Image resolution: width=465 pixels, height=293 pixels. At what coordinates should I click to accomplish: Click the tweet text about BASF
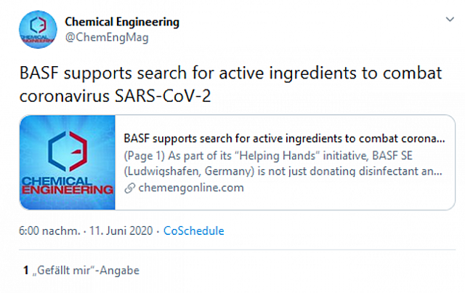click(231, 84)
